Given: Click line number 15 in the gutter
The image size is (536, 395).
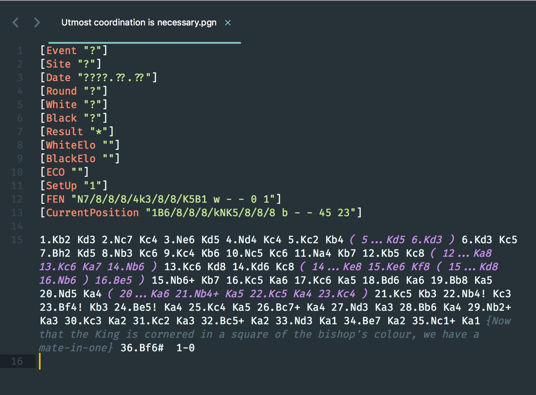Looking at the screenshot, I should (17, 240).
